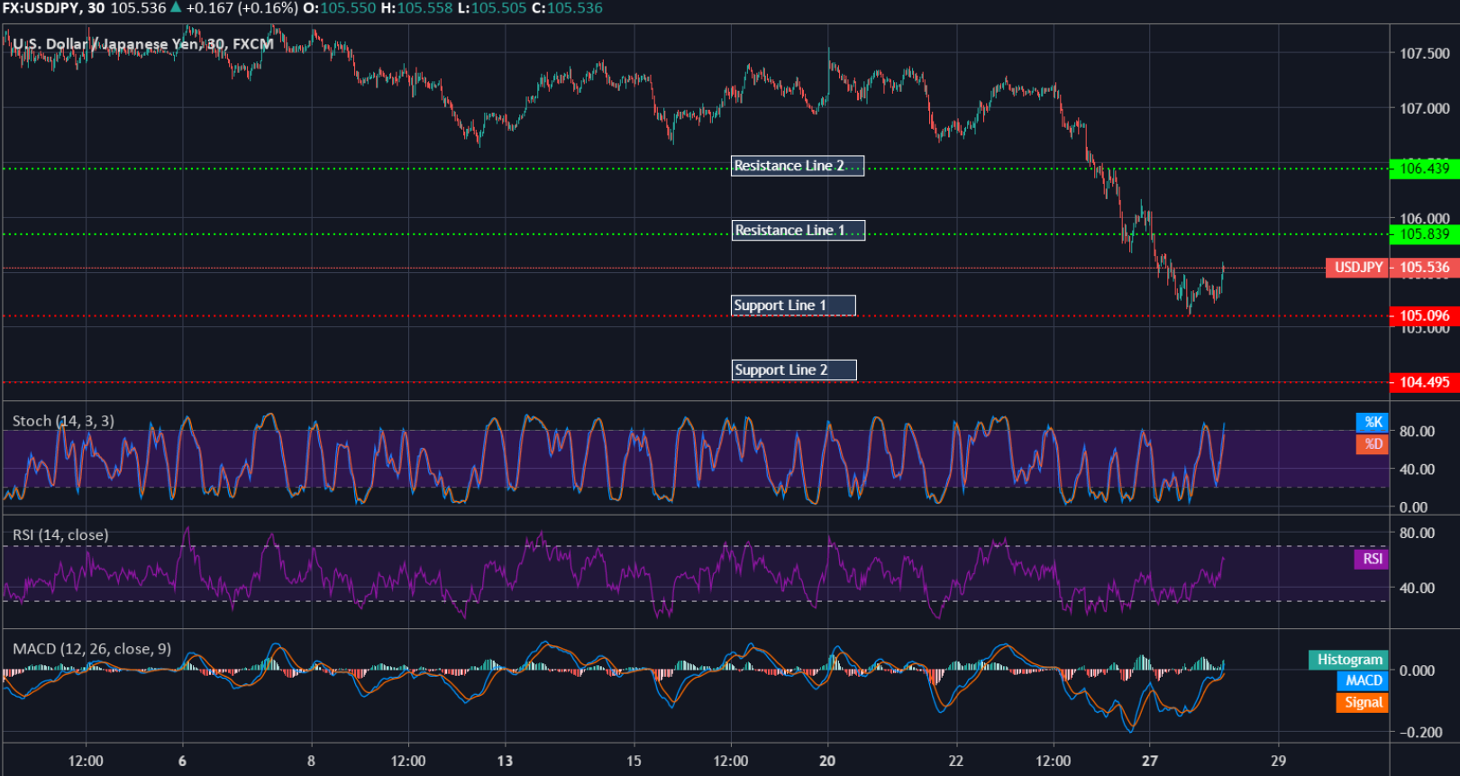Viewport: 1460px width, 776px height.
Task: Select the blue MACD tag
Action: coord(1363,681)
